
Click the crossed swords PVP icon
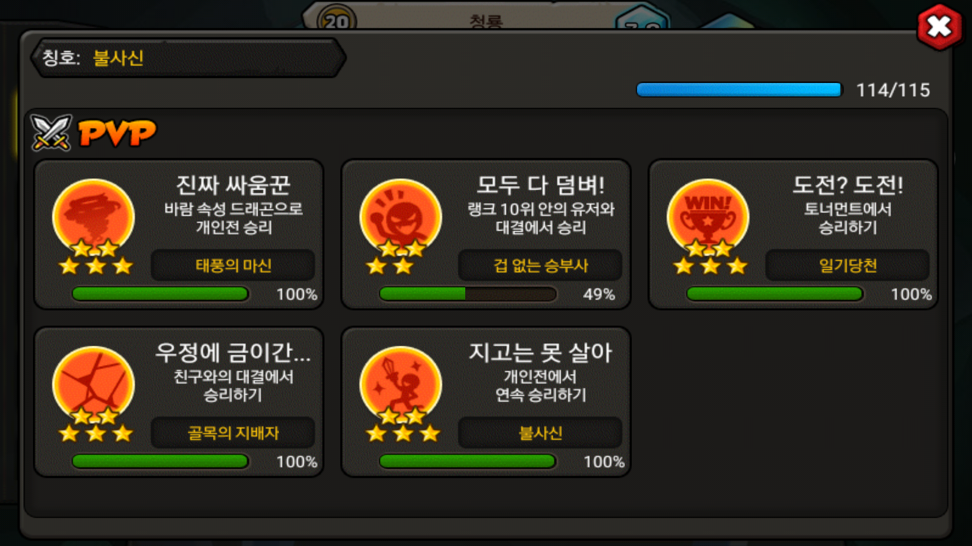pyautogui.click(x=51, y=132)
